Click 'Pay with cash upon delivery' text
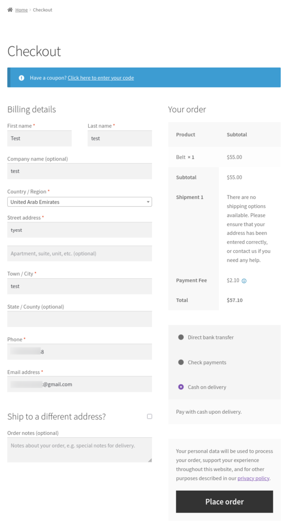The image size is (295, 525). (x=209, y=412)
